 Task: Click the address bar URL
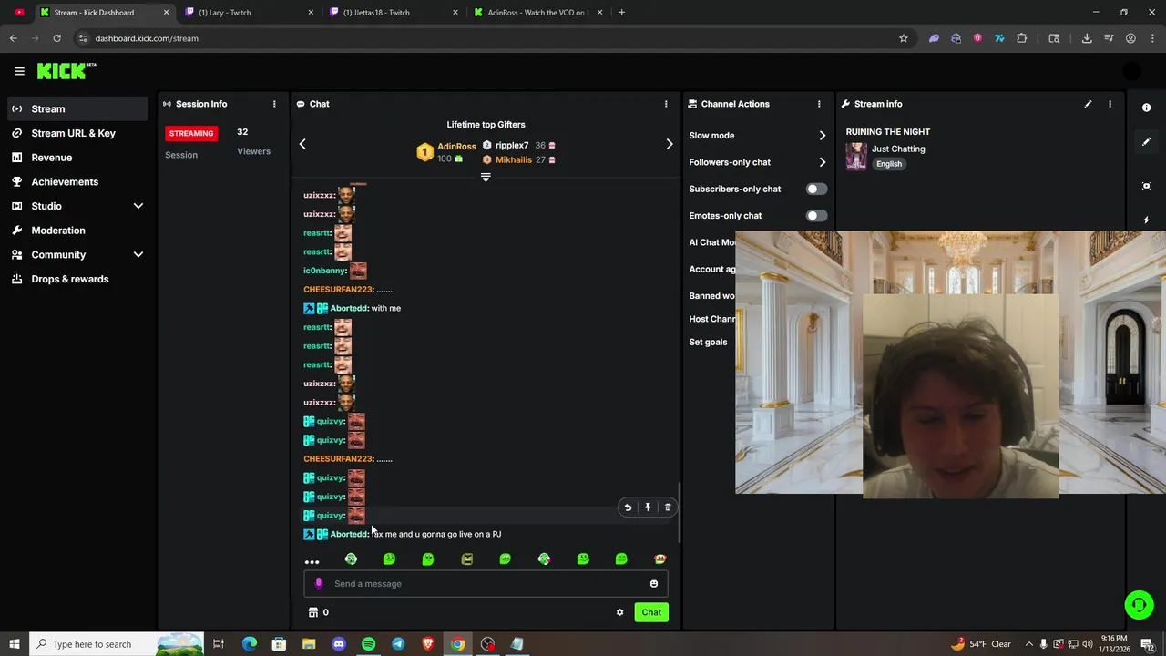tap(147, 38)
